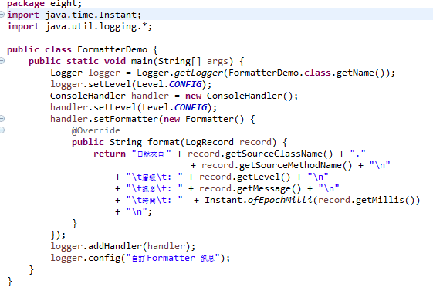433x294 pixels.
Task: Click the 'package eight;' line
Action: [x=45, y=4]
